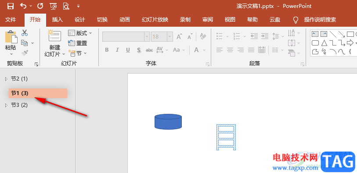Click the Increase Indent icon
Screen dimensions: 357x173
coord(264,36)
